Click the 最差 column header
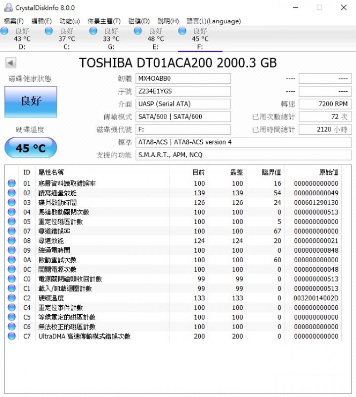 pos(227,172)
